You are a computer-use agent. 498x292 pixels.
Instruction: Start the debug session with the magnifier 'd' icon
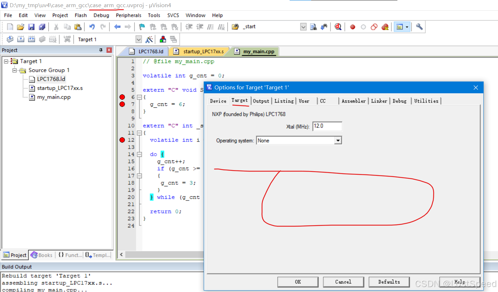click(338, 27)
